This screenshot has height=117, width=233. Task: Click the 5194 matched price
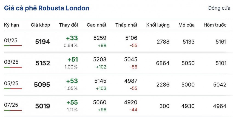[43, 42]
